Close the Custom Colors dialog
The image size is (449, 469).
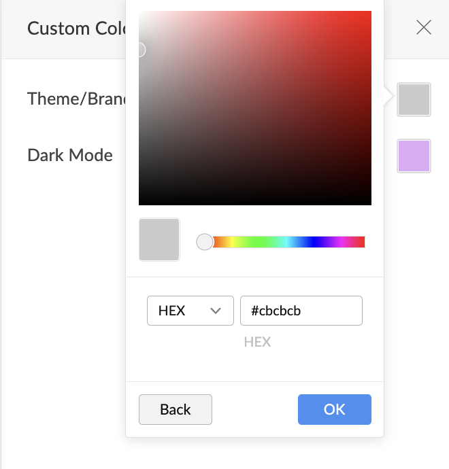click(x=424, y=28)
